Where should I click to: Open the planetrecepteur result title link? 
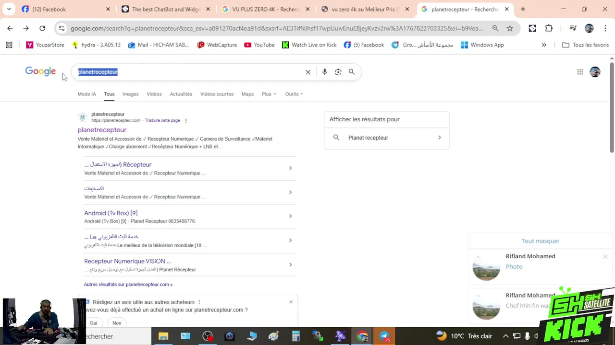point(102,130)
